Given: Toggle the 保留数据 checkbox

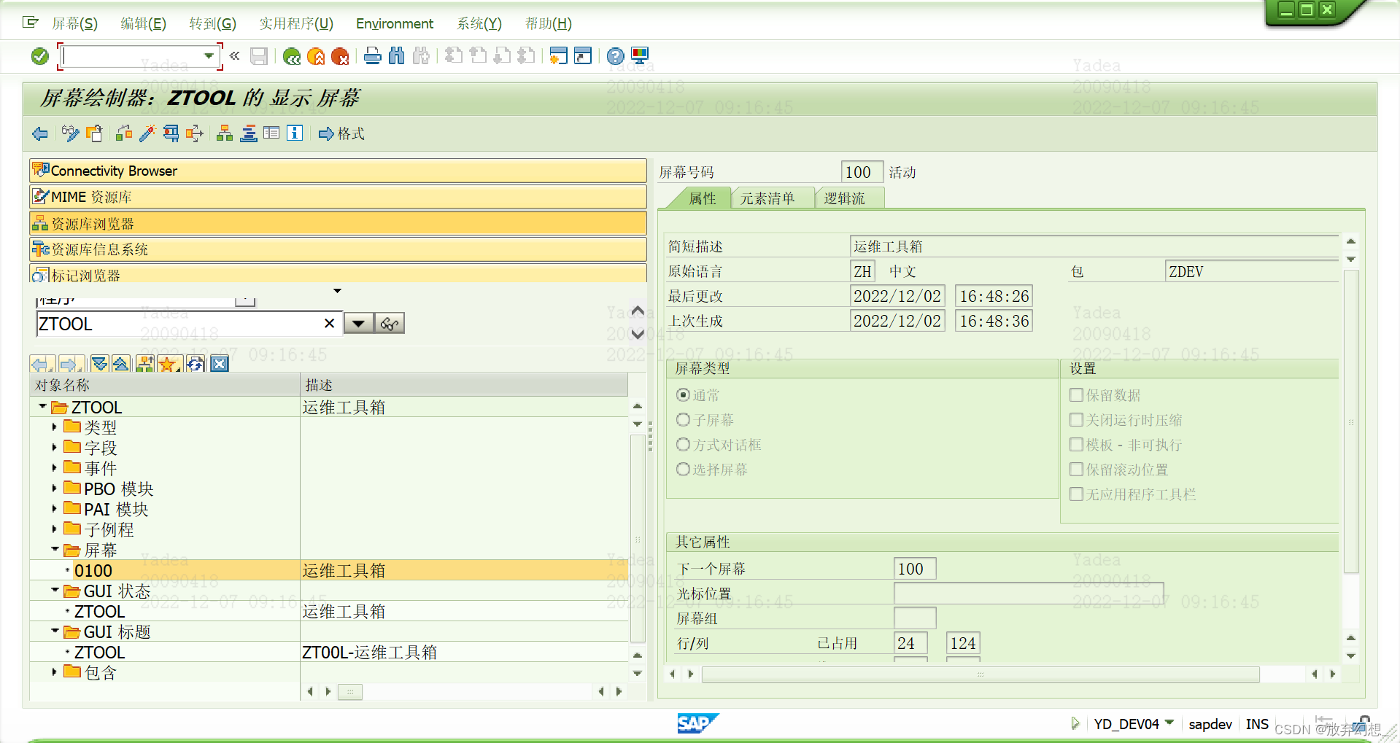Looking at the screenshot, I should 1076,395.
